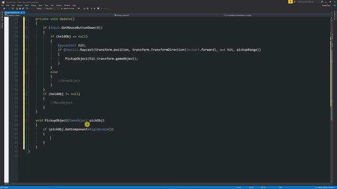The image size is (337, 189).
Task: Open the PickupObject member navigation dropdown
Action: (x=277, y=15)
